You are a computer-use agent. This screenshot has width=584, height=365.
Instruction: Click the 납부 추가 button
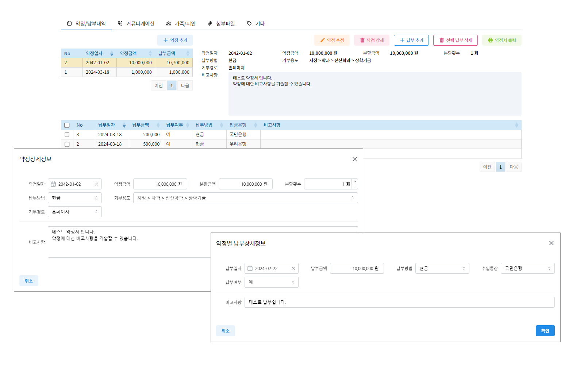(411, 41)
